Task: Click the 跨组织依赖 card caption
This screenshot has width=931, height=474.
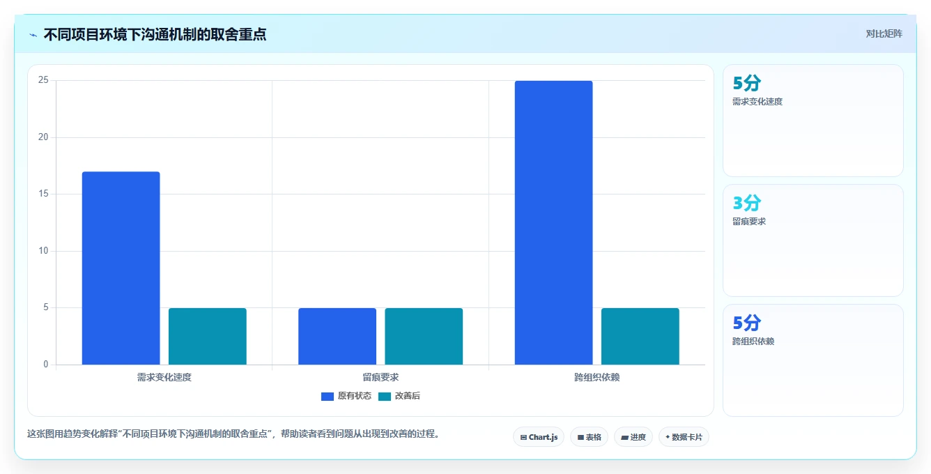Action: [753, 342]
